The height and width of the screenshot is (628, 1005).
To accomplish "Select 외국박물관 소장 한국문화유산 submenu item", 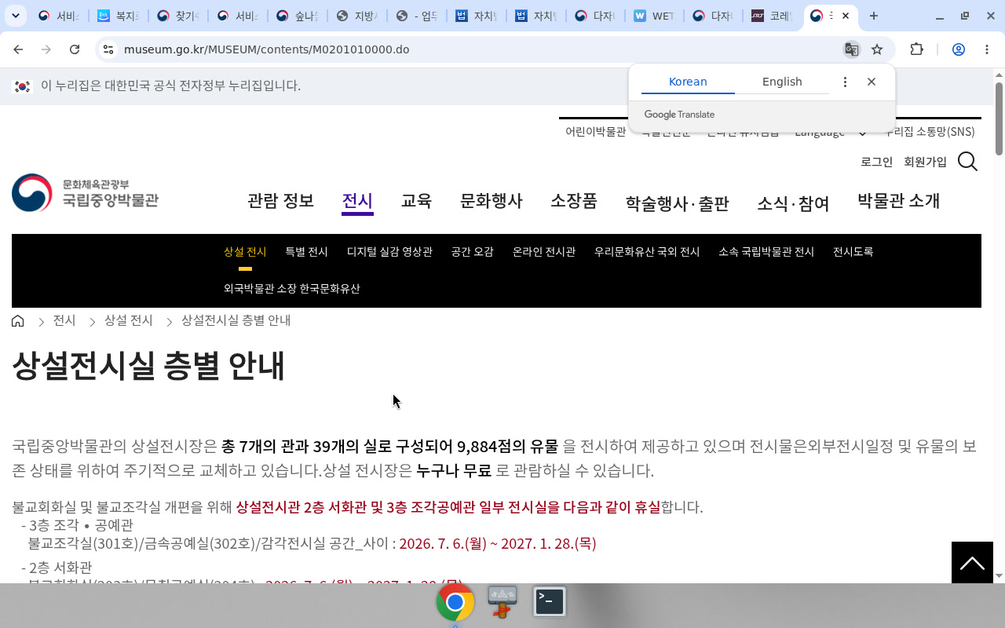I will coord(291,289).
